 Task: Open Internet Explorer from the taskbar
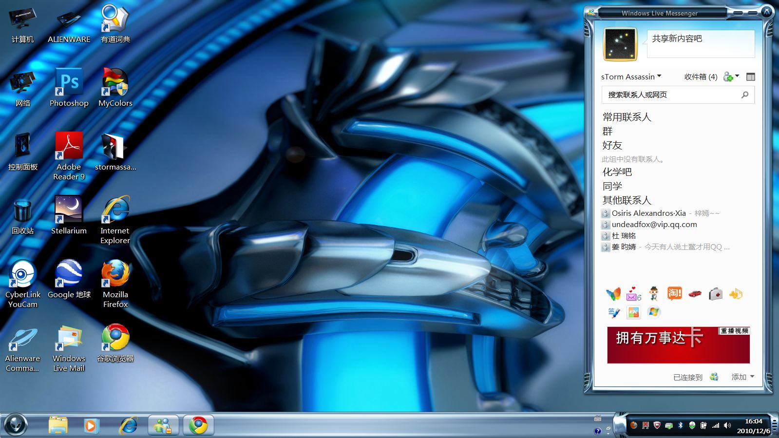129,425
